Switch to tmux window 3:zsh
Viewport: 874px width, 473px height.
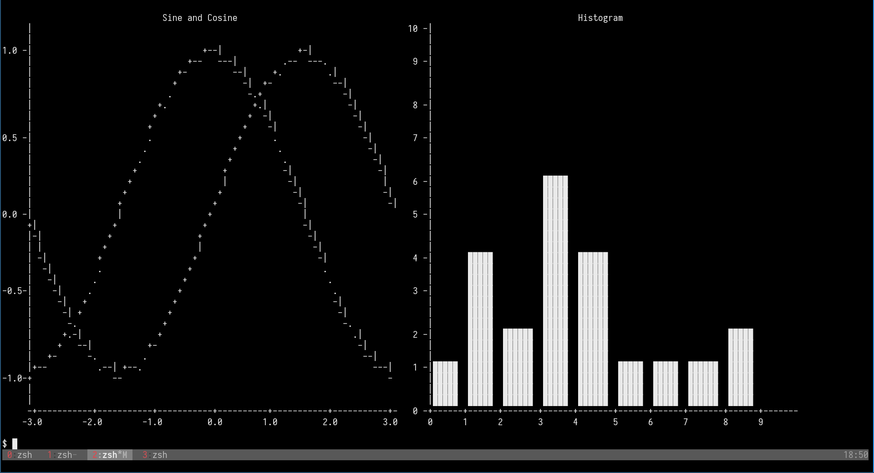click(x=155, y=455)
